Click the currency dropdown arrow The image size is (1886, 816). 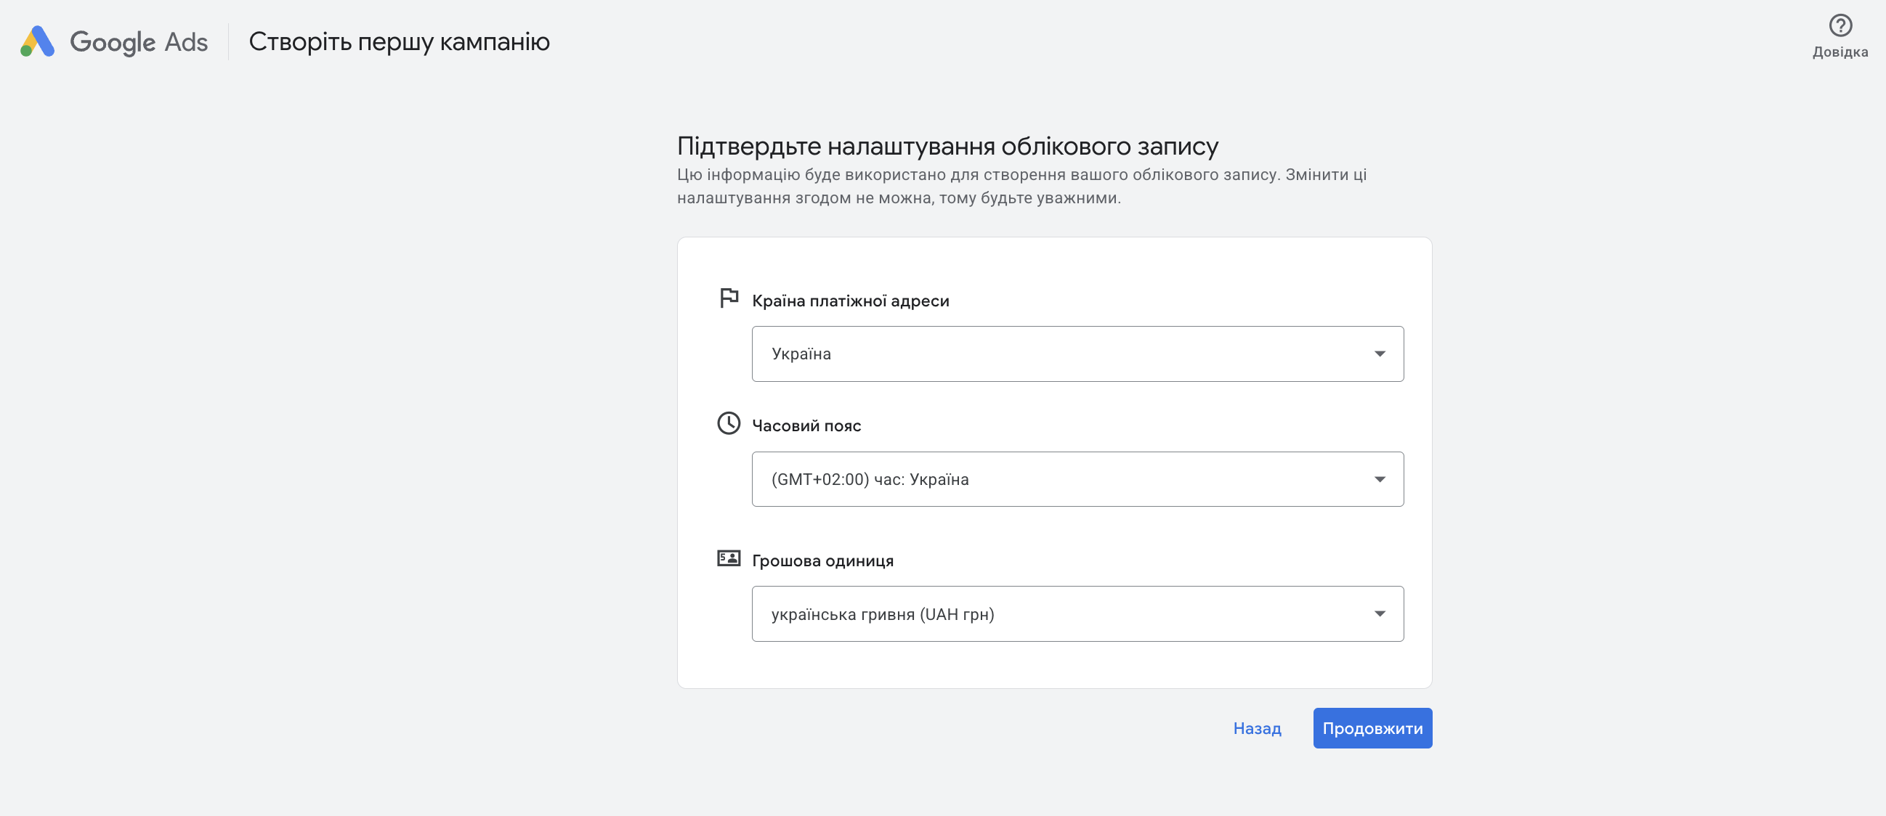click(1380, 614)
